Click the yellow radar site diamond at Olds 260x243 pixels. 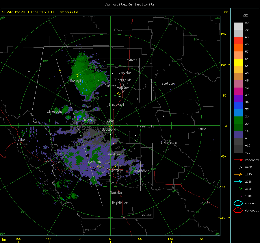click(x=110, y=126)
